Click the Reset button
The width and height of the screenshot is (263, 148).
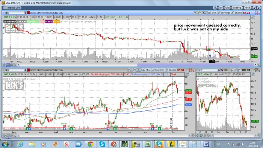248,8
